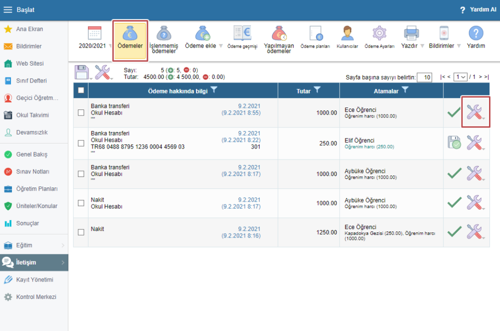Open the page number dropdown
The width and height of the screenshot is (500, 331).
pyautogui.click(x=460, y=77)
